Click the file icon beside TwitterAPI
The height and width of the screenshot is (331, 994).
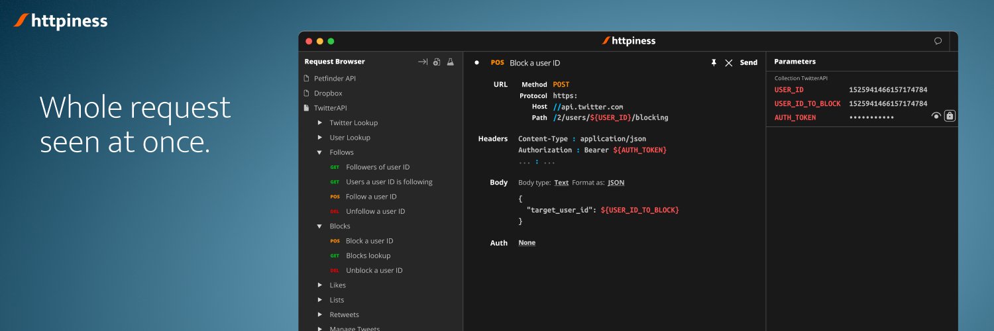pos(307,108)
